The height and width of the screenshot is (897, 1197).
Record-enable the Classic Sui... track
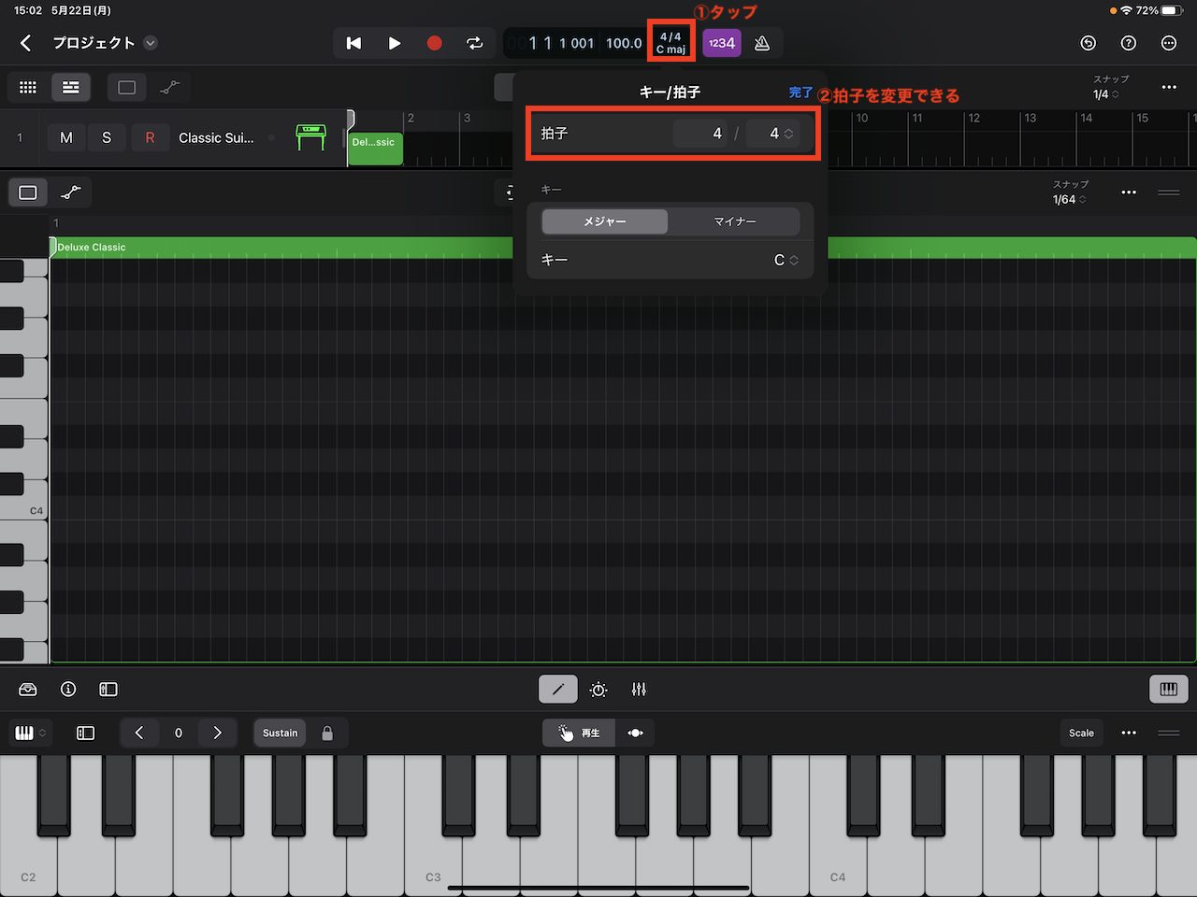(150, 137)
